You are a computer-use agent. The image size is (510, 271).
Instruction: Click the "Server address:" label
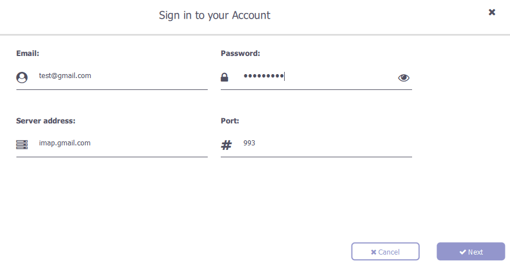pyautogui.click(x=46, y=121)
